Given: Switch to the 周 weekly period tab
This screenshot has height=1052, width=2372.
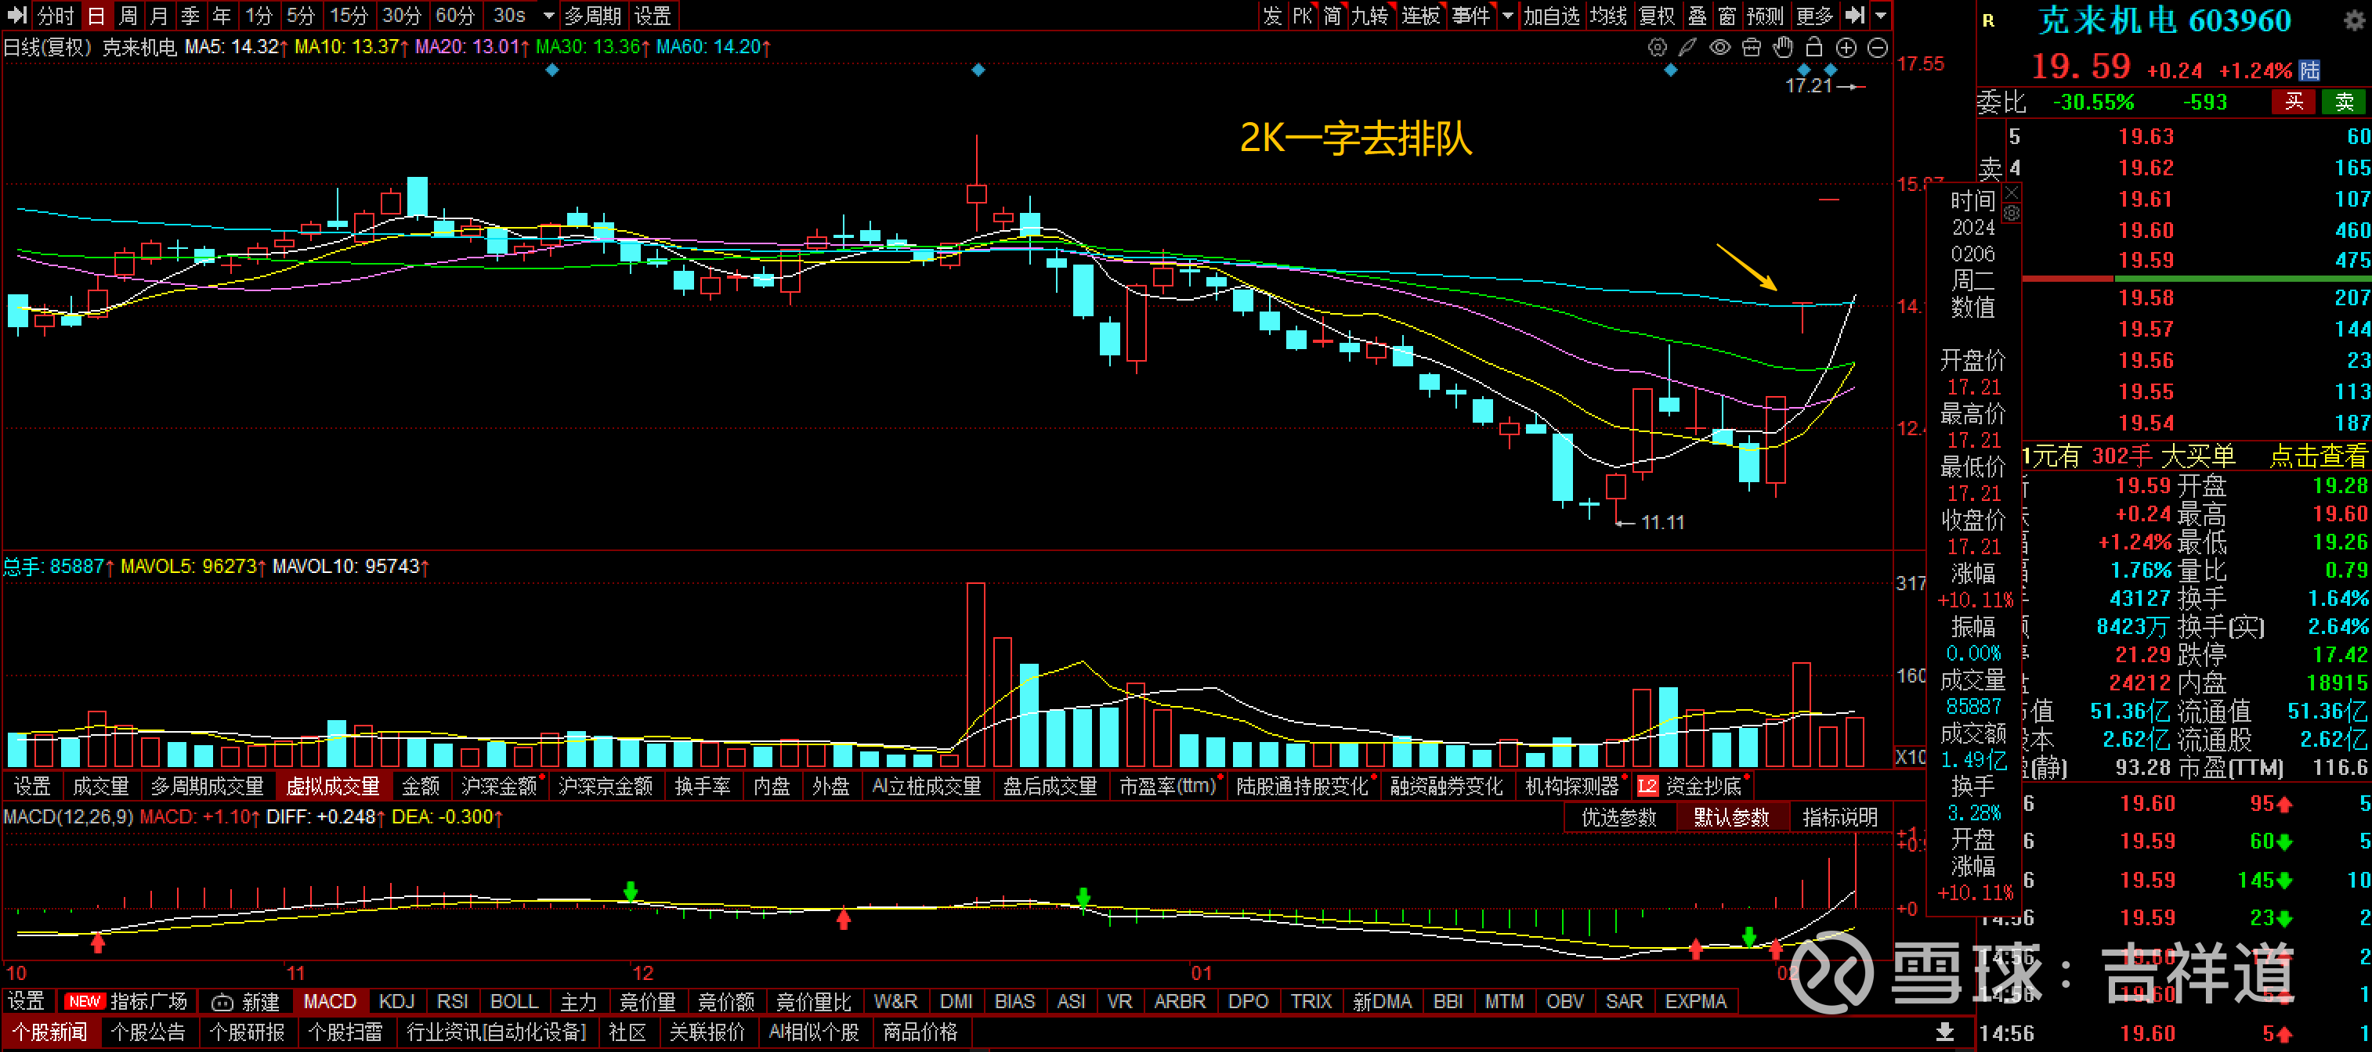Looking at the screenshot, I should [128, 16].
